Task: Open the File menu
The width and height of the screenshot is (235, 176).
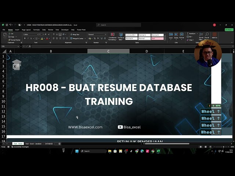Action: 4,30
